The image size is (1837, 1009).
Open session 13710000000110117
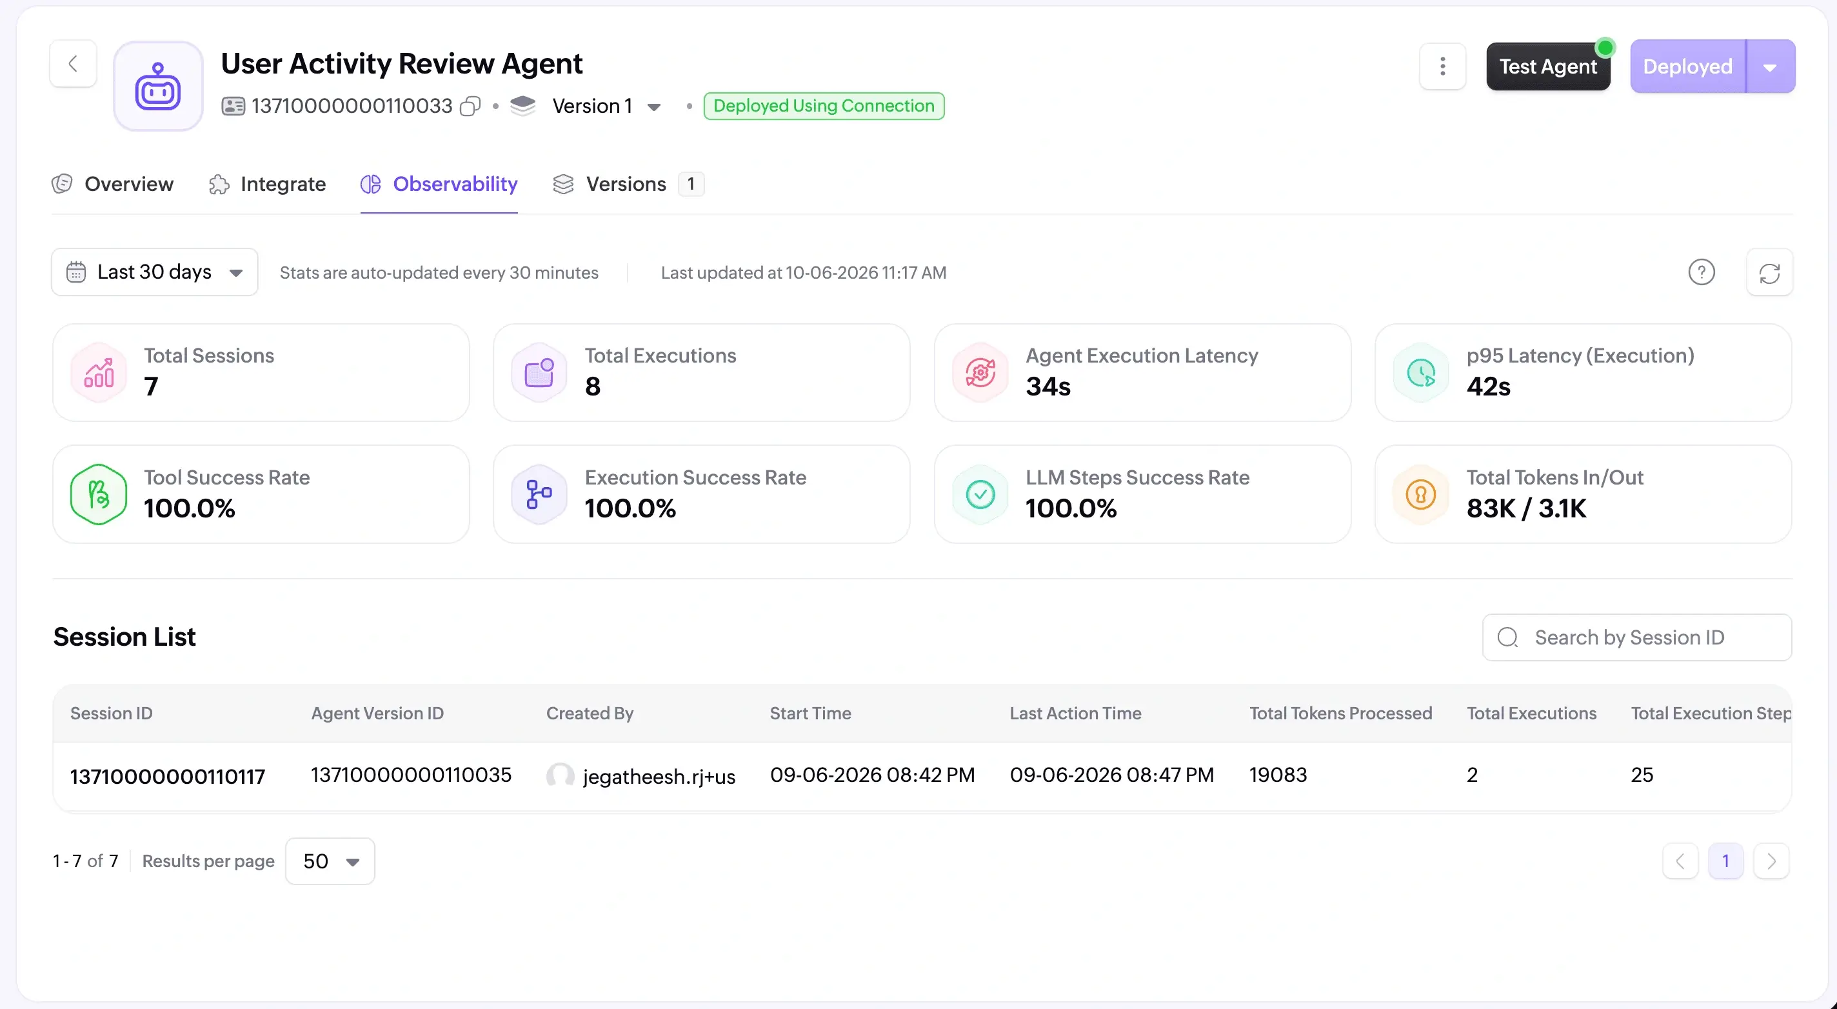point(168,777)
